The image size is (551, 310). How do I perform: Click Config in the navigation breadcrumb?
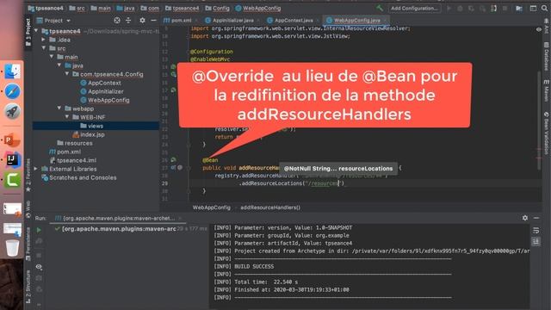[218, 8]
